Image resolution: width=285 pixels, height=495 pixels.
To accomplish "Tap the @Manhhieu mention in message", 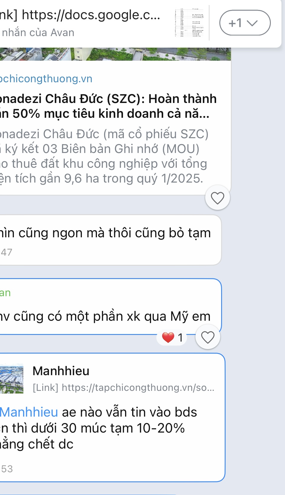I will pos(29,412).
